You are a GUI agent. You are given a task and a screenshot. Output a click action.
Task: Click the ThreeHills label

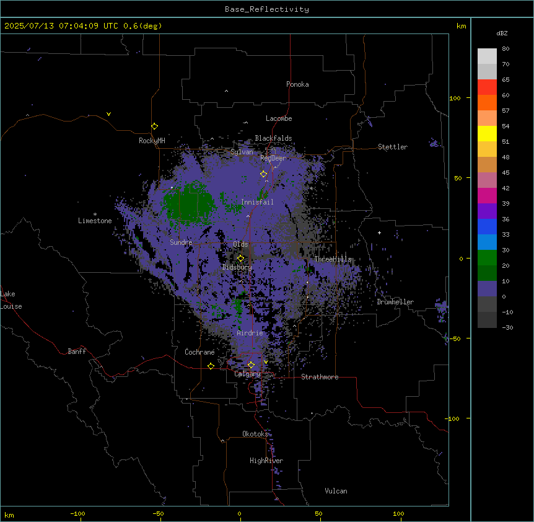point(333,259)
